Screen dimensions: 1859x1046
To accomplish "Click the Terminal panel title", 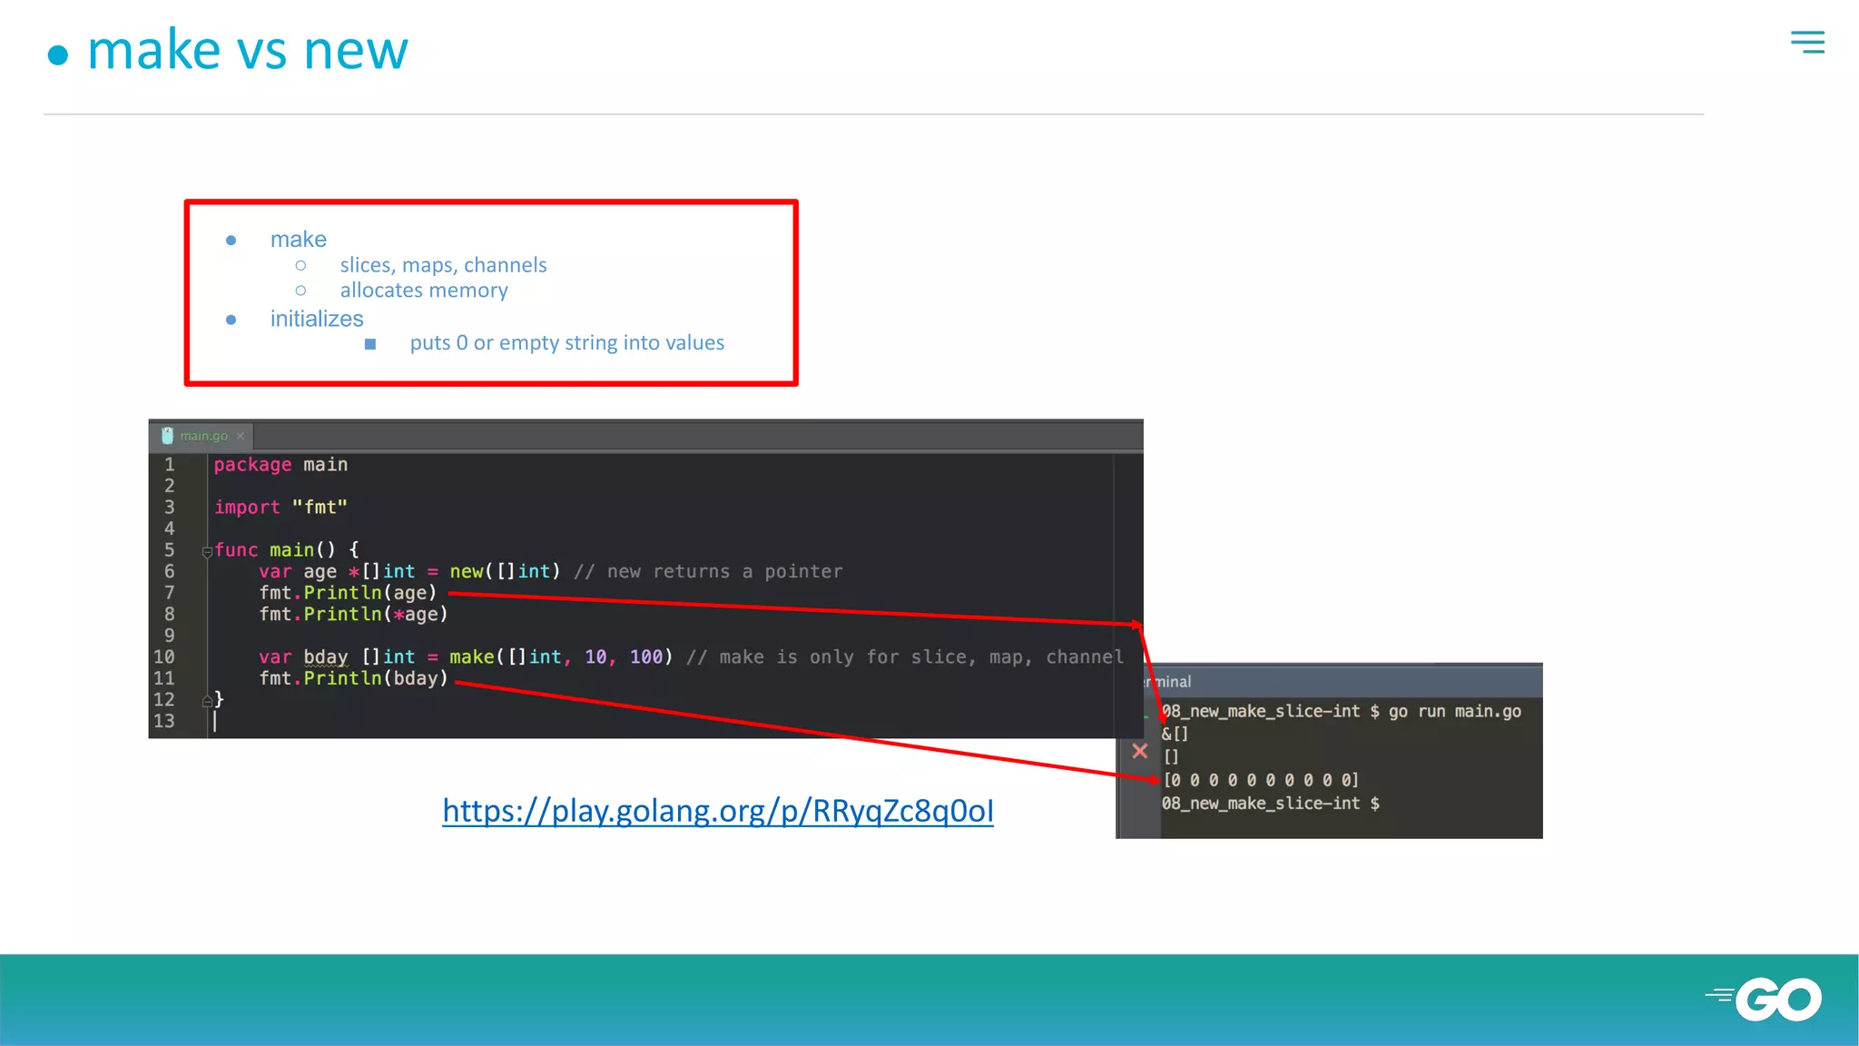I will 1168,681.
